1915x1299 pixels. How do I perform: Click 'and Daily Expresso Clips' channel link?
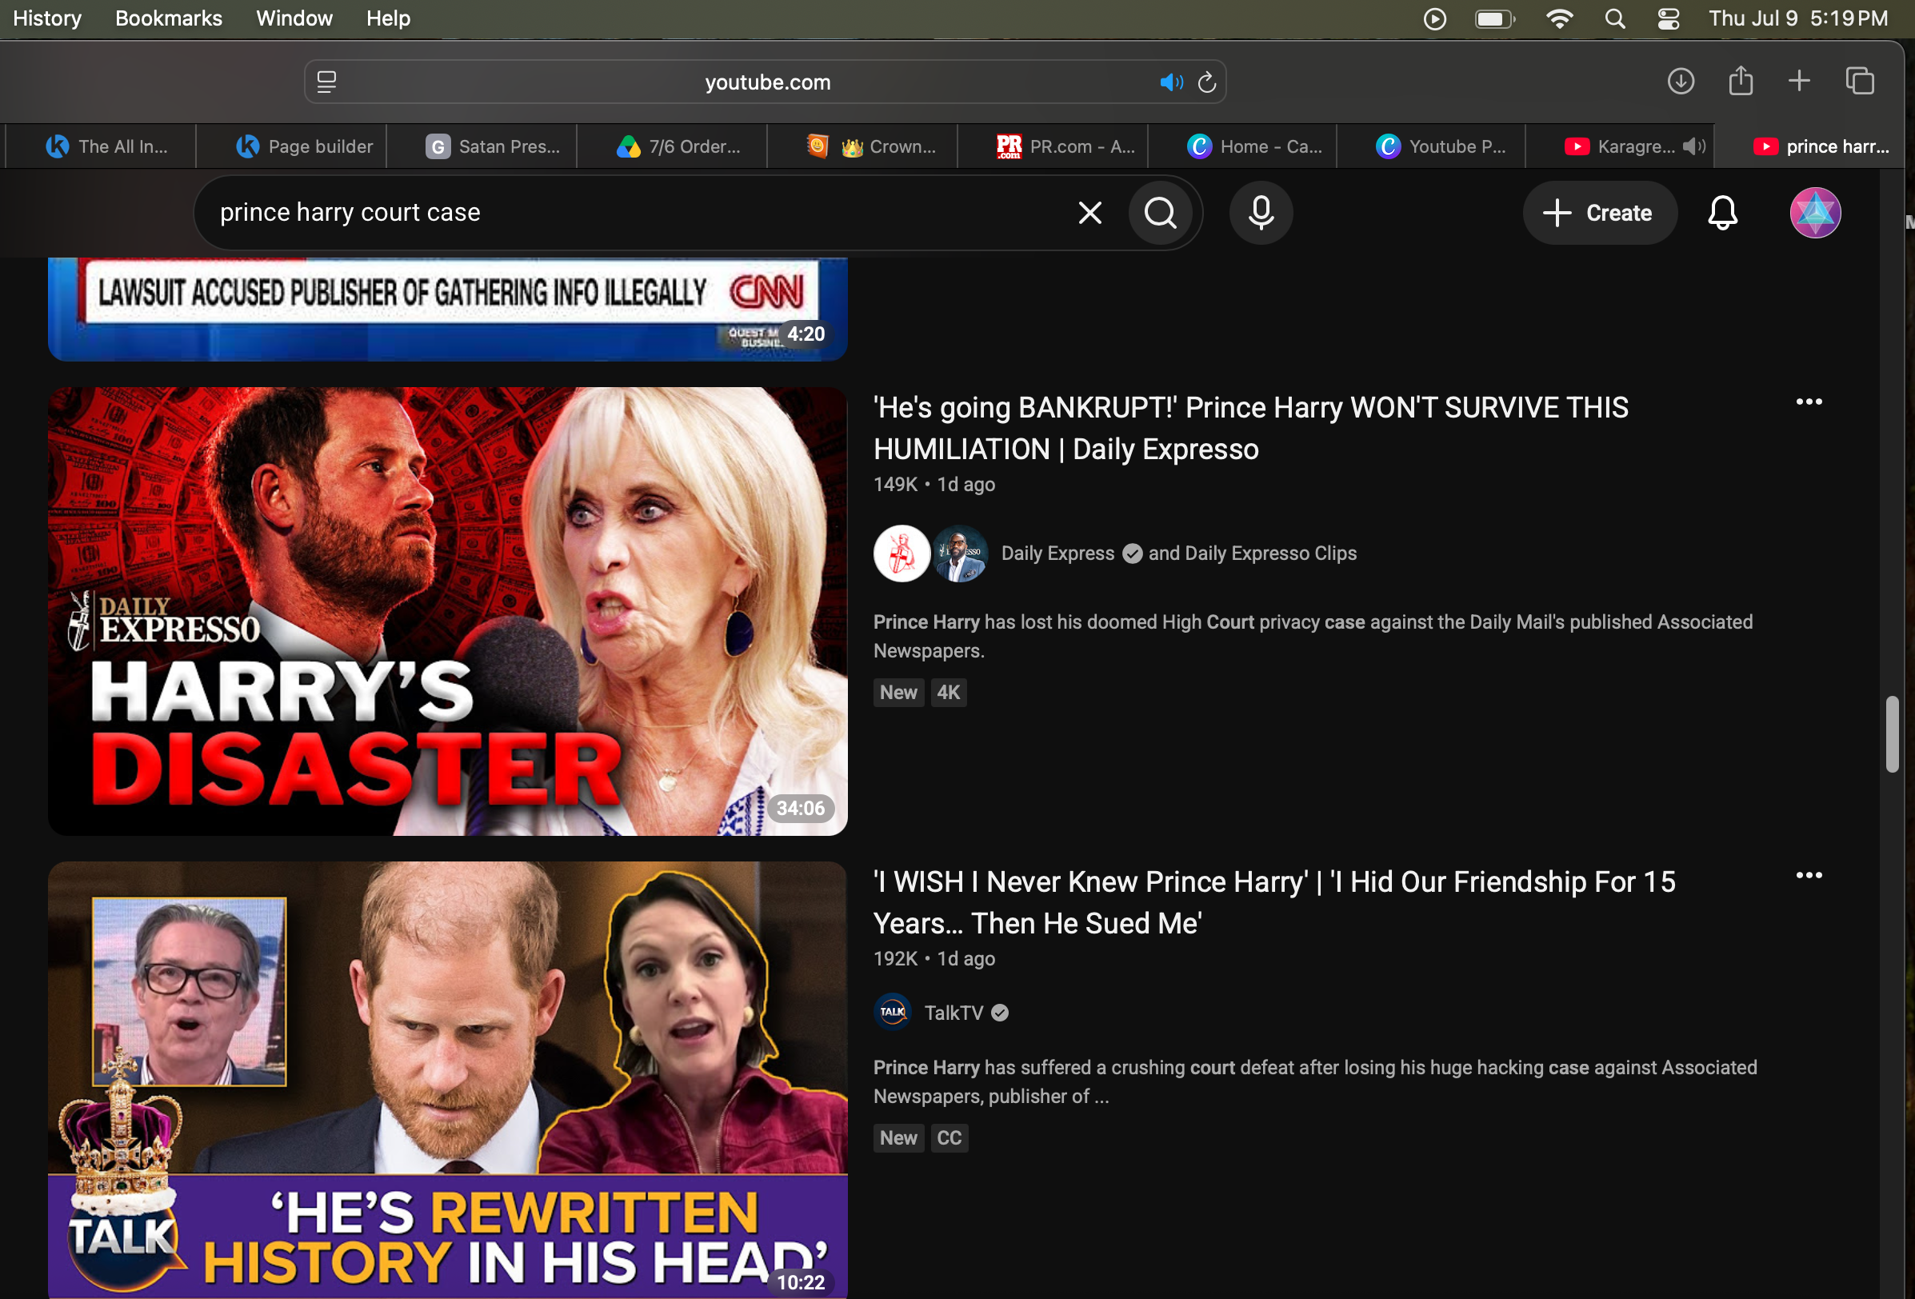[1253, 554]
